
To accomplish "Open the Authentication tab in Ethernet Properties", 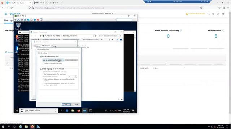I will (x=46, y=46).
